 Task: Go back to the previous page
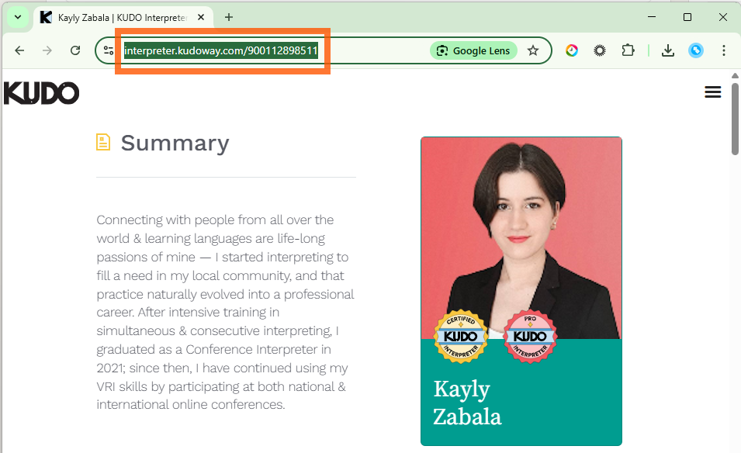(x=19, y=50)
